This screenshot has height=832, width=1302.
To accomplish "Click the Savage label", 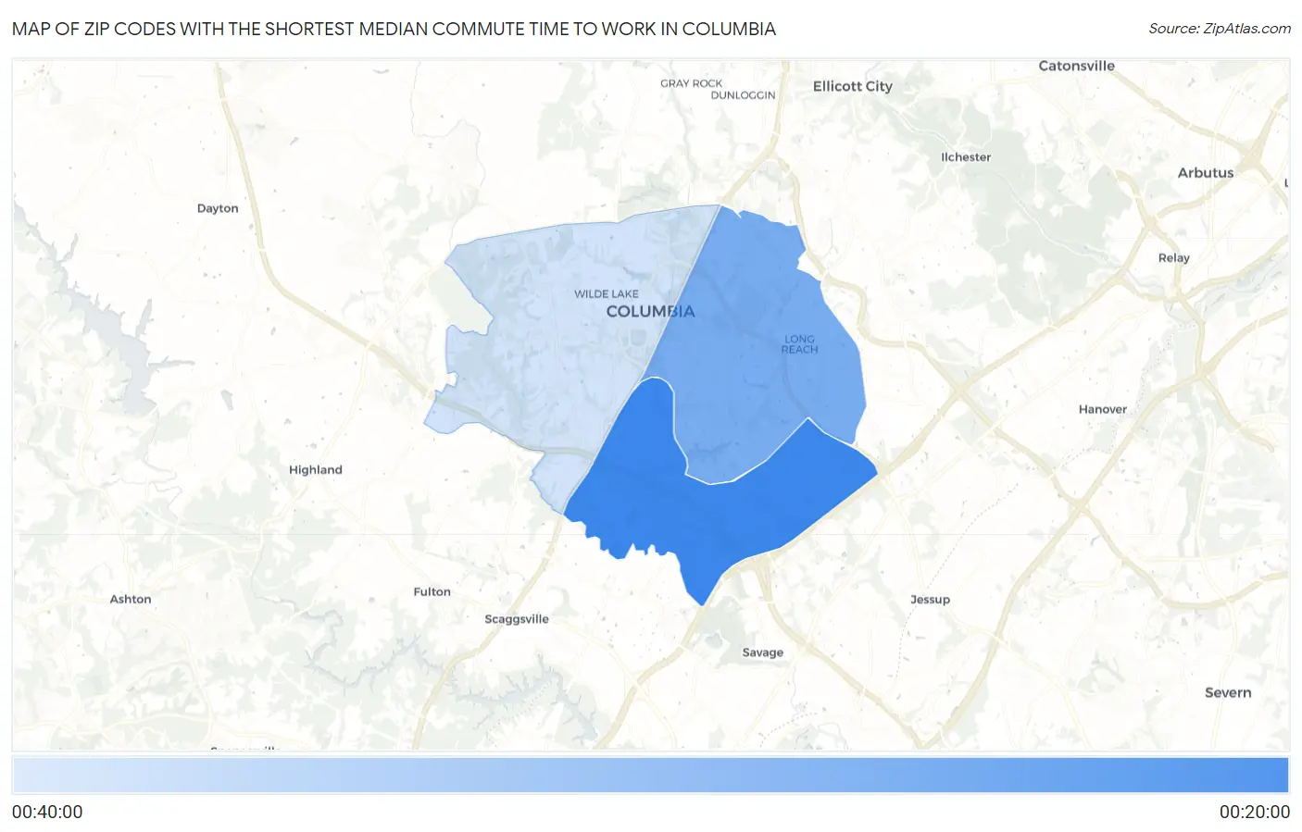I will (762, 652).
